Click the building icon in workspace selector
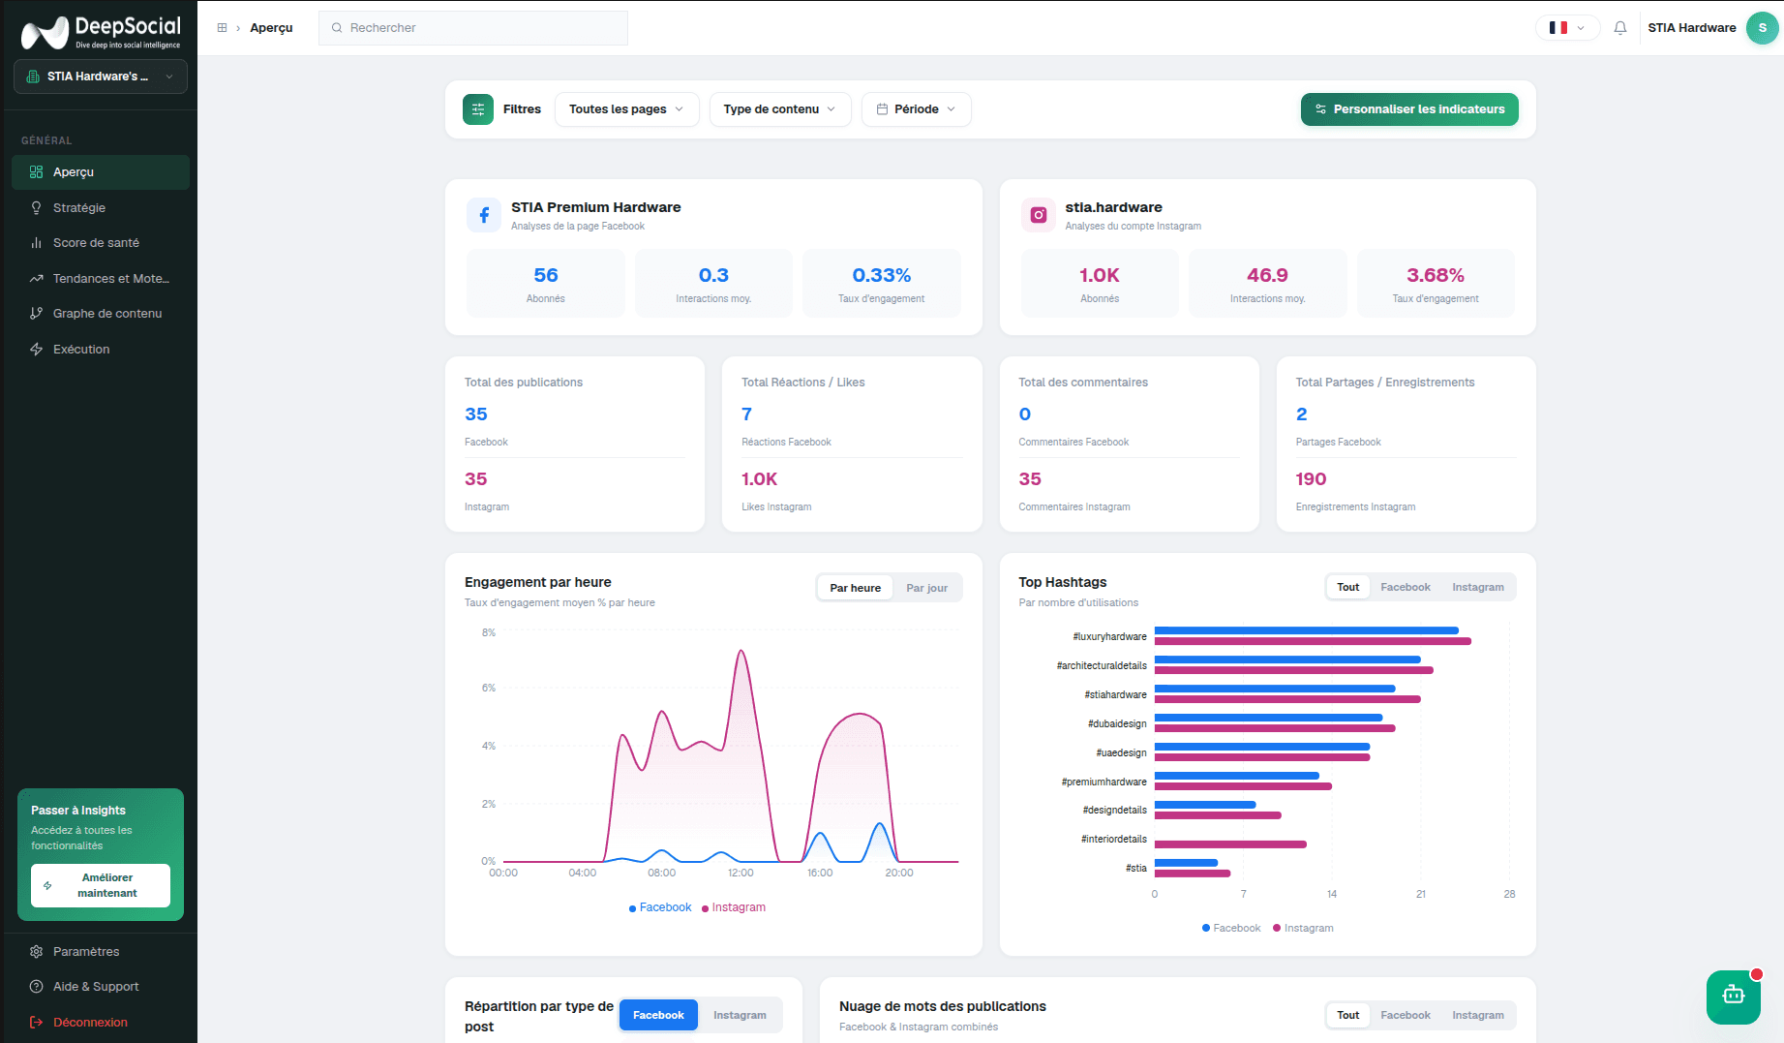Viewport: 1784px width, 1043px height. click(33, 77)
